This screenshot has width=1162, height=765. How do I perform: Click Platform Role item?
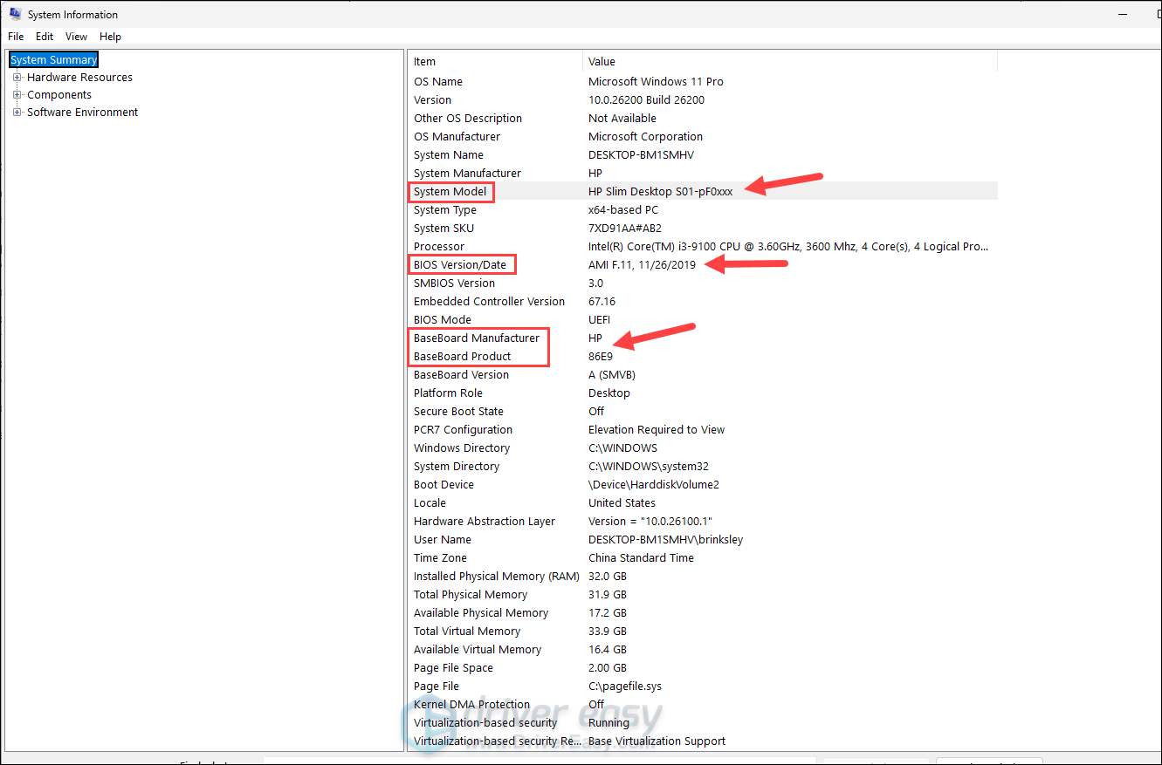(448, 393)
